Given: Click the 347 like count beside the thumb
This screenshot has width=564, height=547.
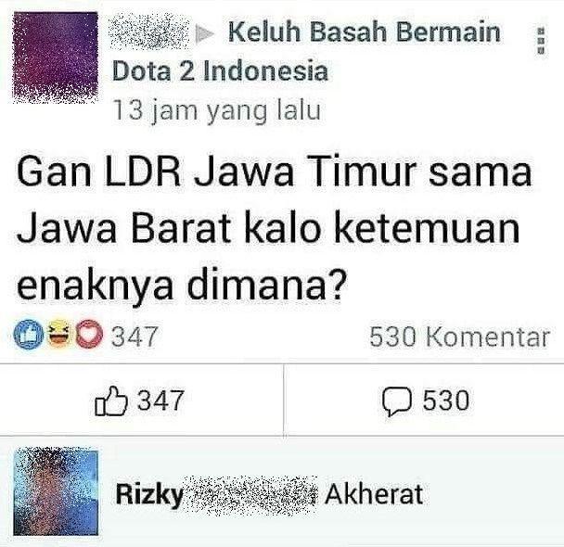Looking at the screenshot, I should pos(160,401).
